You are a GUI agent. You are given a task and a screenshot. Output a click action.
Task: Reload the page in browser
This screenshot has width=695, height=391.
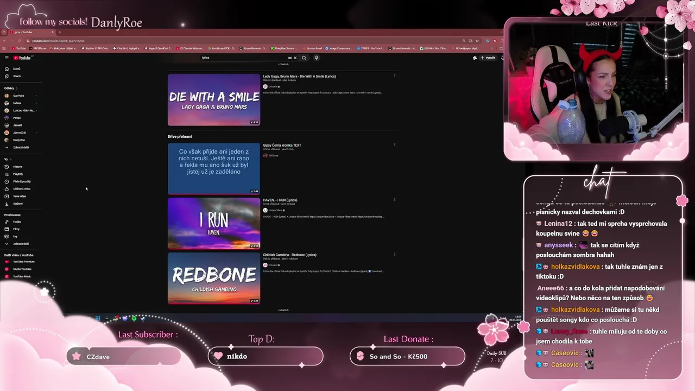pyautogui.click(x=20, y=41)
